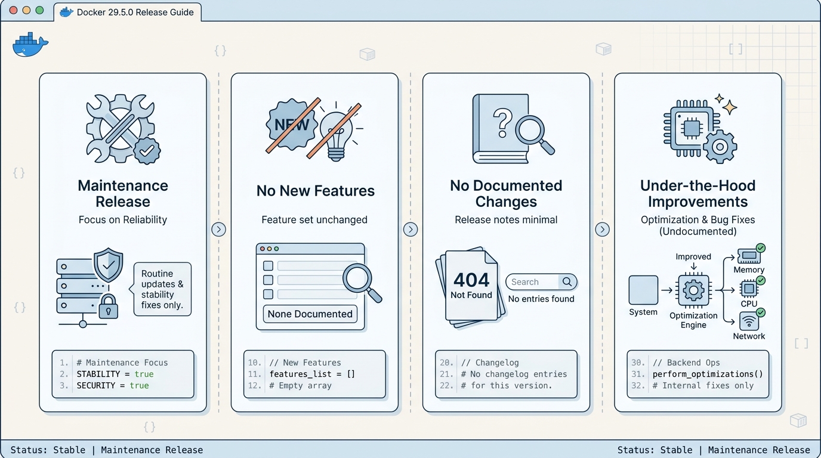Click the search magnifier button
The width and height of the screenshot is (821, 458).
click(x=567, y=281)
